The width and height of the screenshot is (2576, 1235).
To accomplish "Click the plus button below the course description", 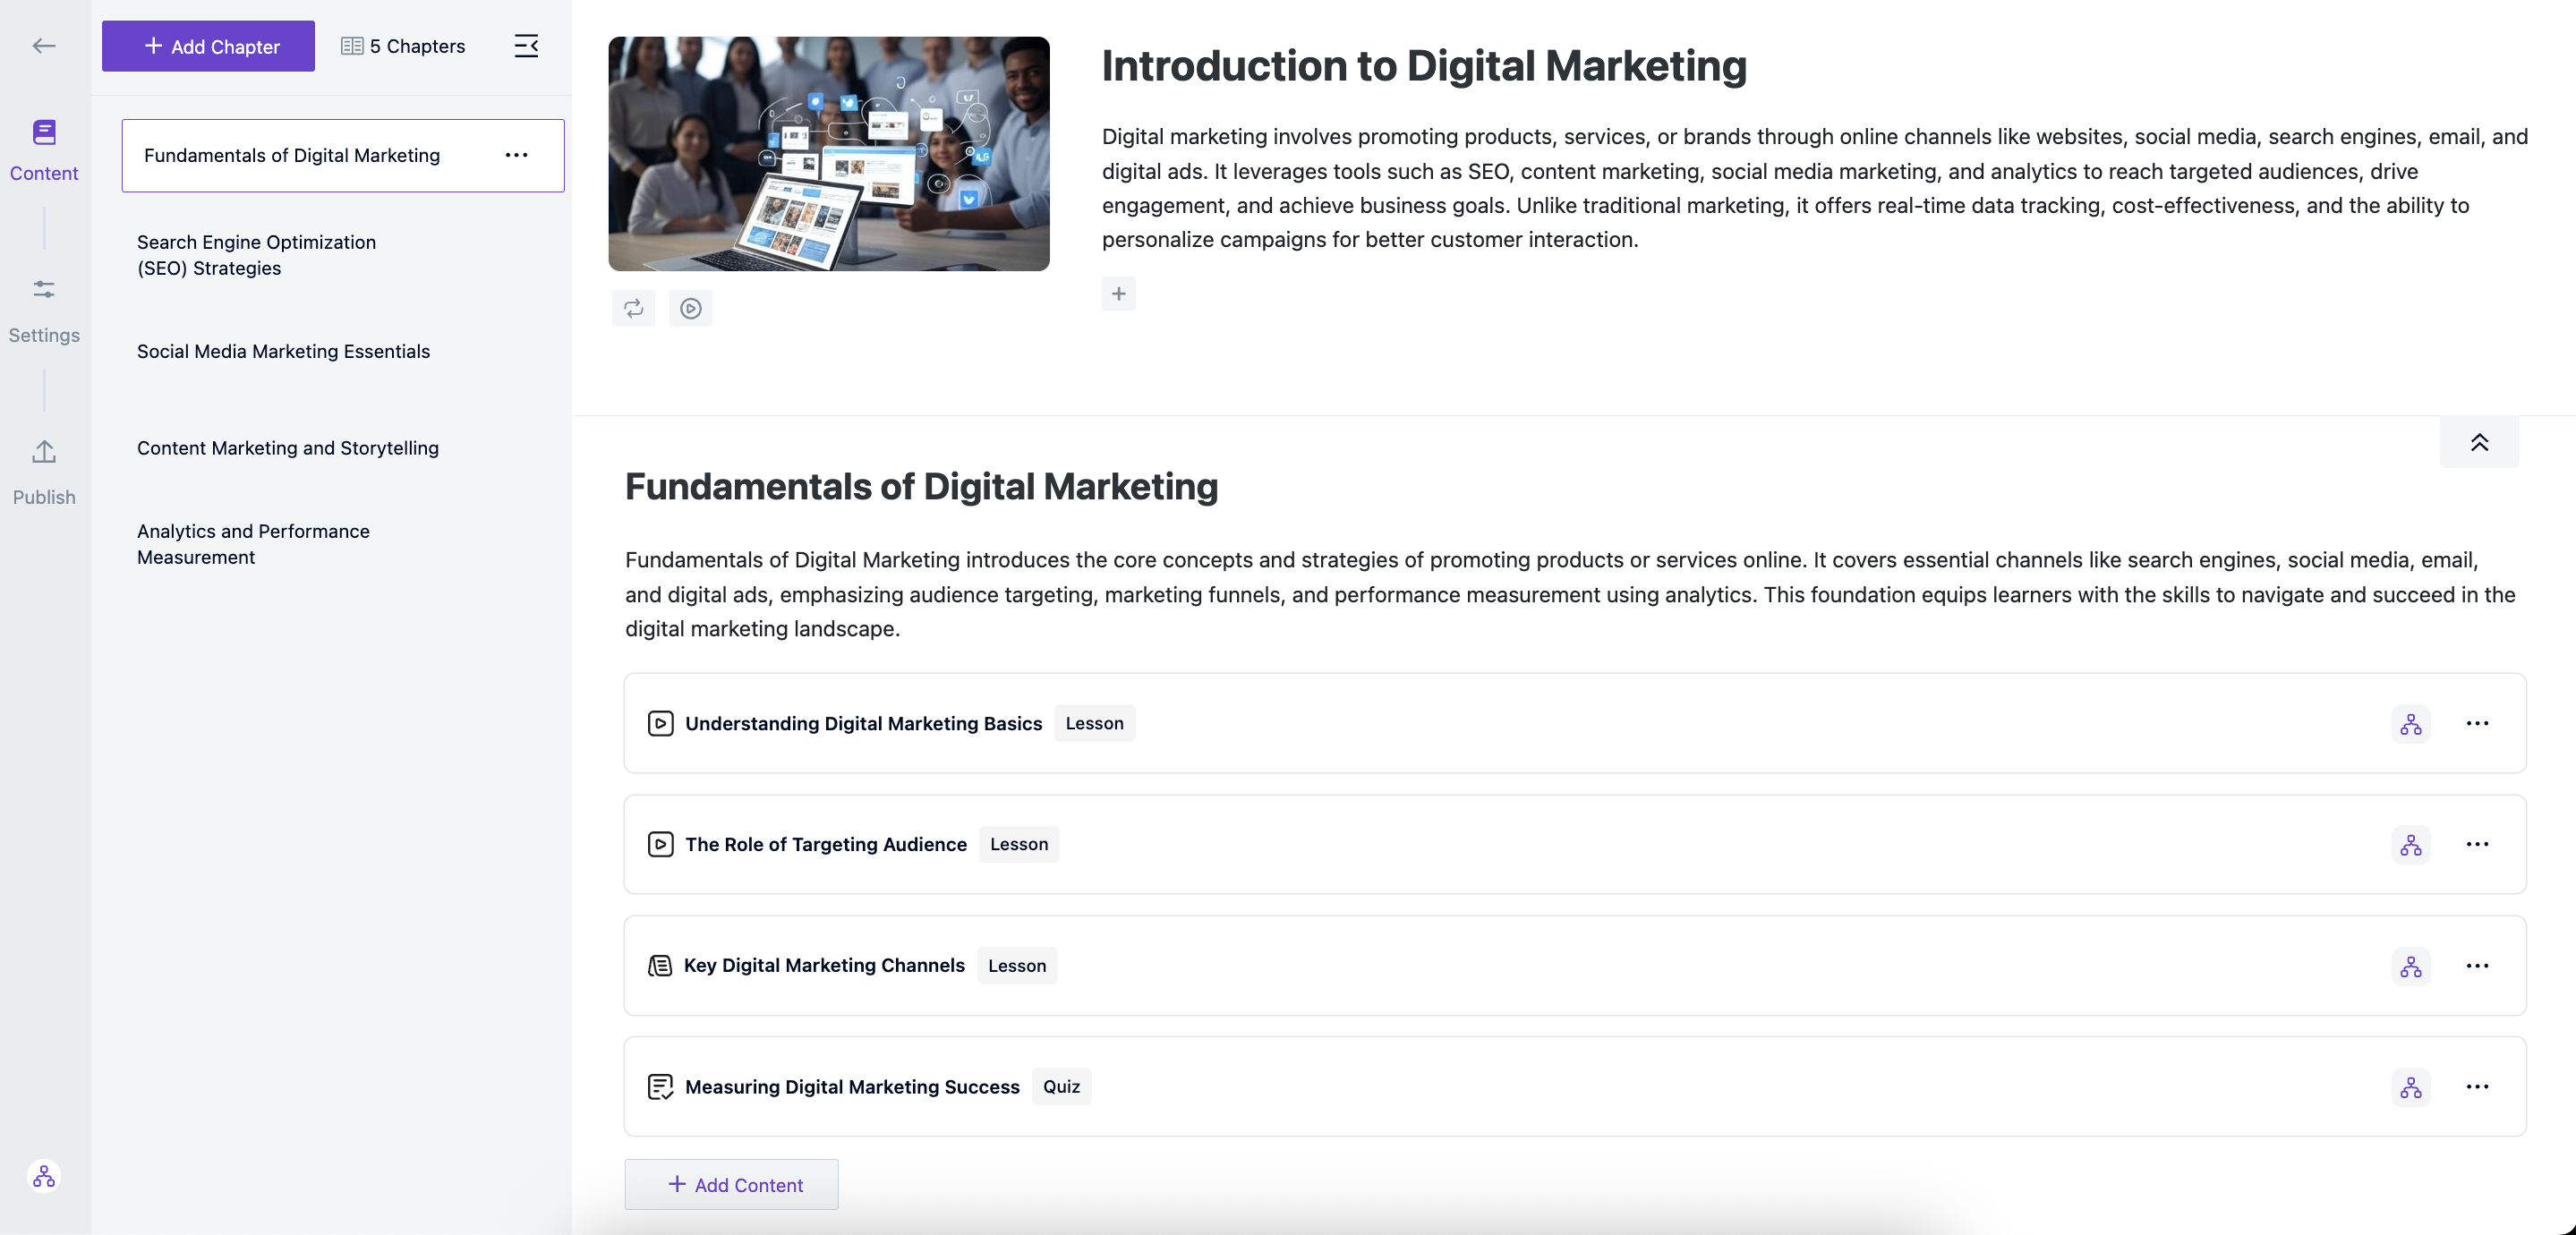I will [1118, 293].
